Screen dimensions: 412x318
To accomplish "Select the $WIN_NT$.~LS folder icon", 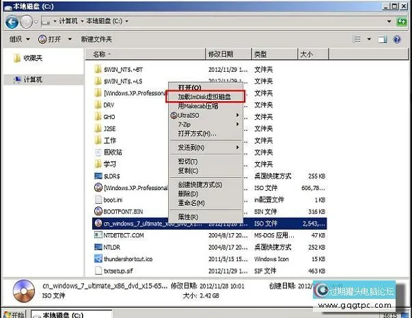I will 98,81.
